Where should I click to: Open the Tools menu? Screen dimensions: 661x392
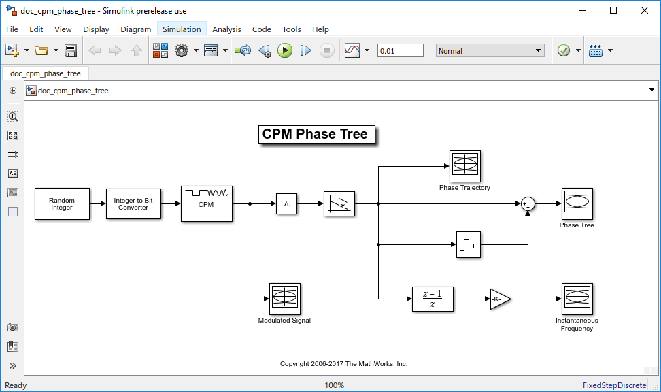tap(292, 29)
